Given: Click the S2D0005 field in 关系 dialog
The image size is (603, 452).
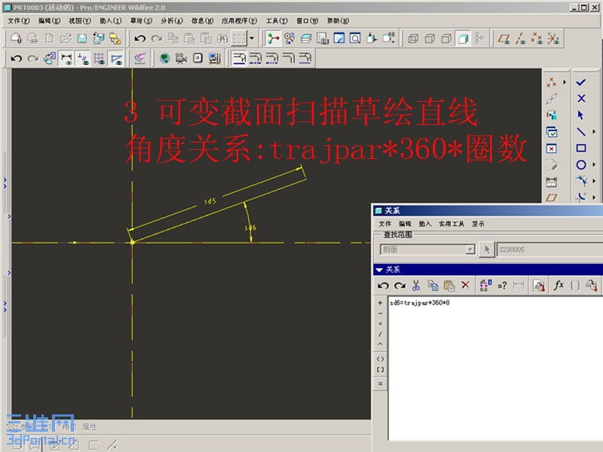Looking at the screenshot, I should tap(549, 249).
